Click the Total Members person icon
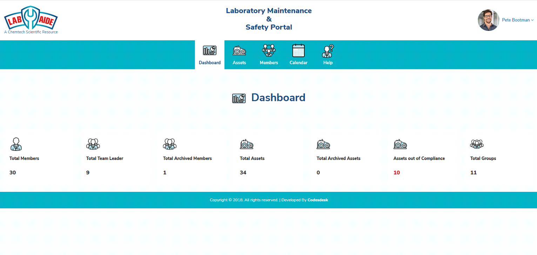Screen dimensions: 537x255 (x=15, y=144)
